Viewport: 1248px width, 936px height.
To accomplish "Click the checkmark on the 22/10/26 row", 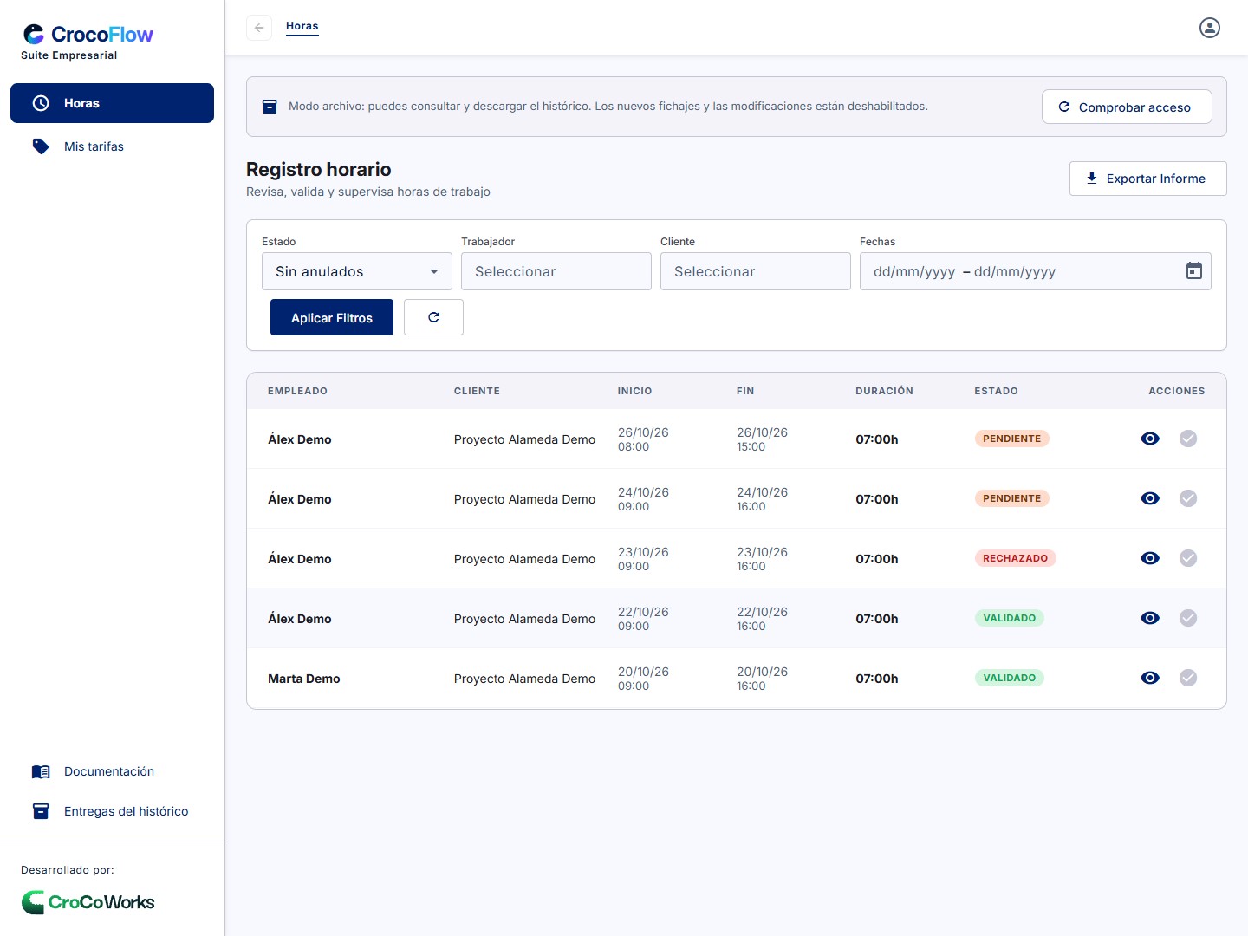I will click(x=1188, y=618).
